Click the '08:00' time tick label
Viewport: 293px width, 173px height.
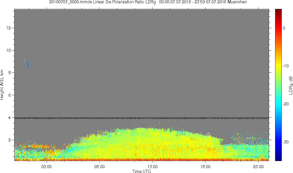pos(99,167)
